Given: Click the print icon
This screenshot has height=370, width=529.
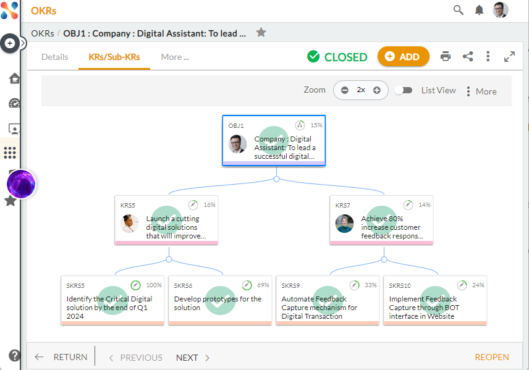Looking at the screenshot, I should 446,57.
